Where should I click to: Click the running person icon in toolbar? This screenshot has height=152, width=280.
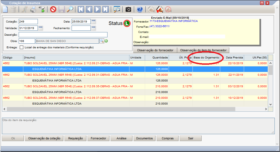24,9
